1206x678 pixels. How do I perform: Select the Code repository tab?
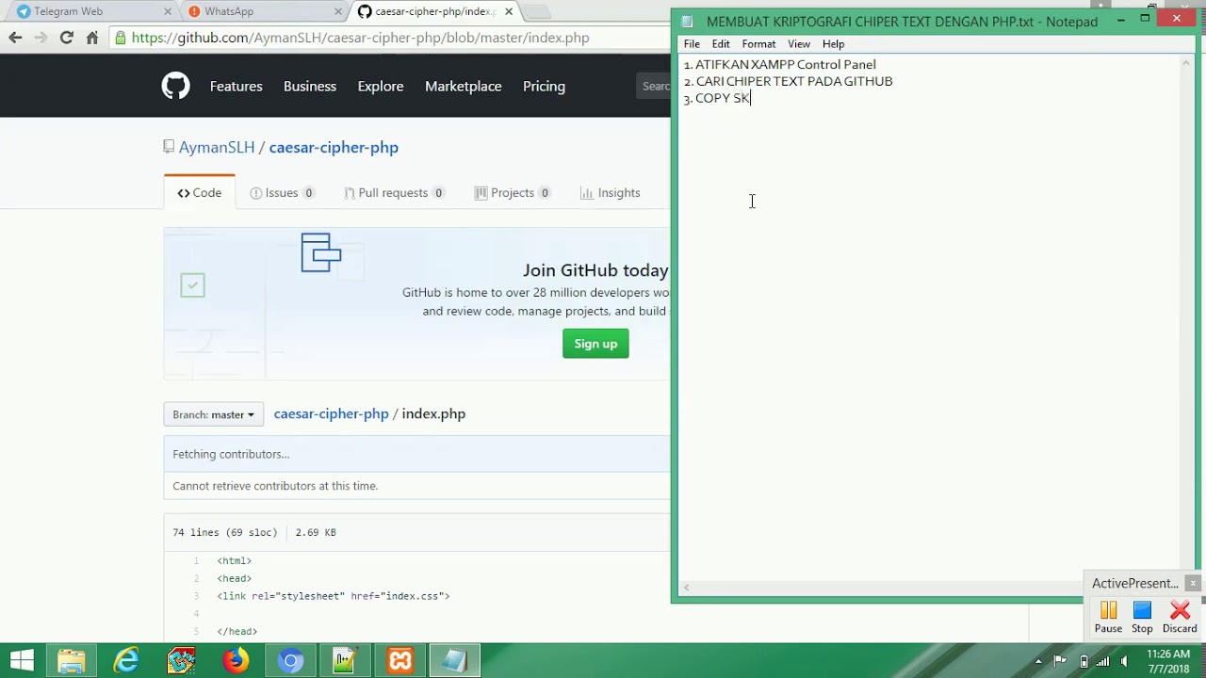(x=200, y=192)
